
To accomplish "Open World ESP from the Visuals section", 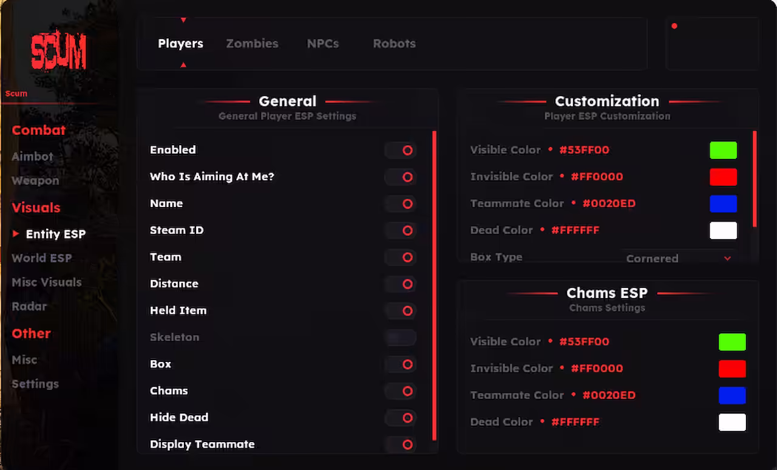I will pyautogui.click(x=41, y=258).
